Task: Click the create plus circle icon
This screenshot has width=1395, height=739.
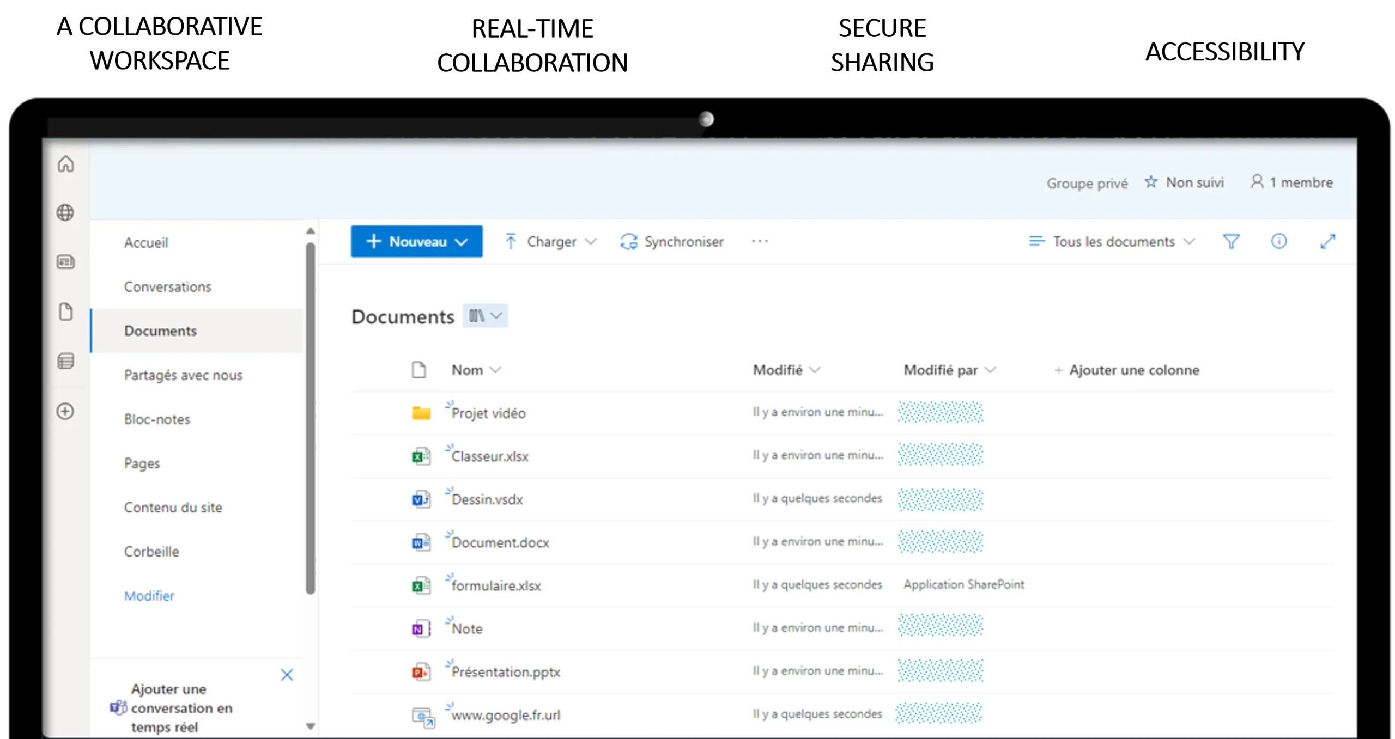Action: point(65,411)
